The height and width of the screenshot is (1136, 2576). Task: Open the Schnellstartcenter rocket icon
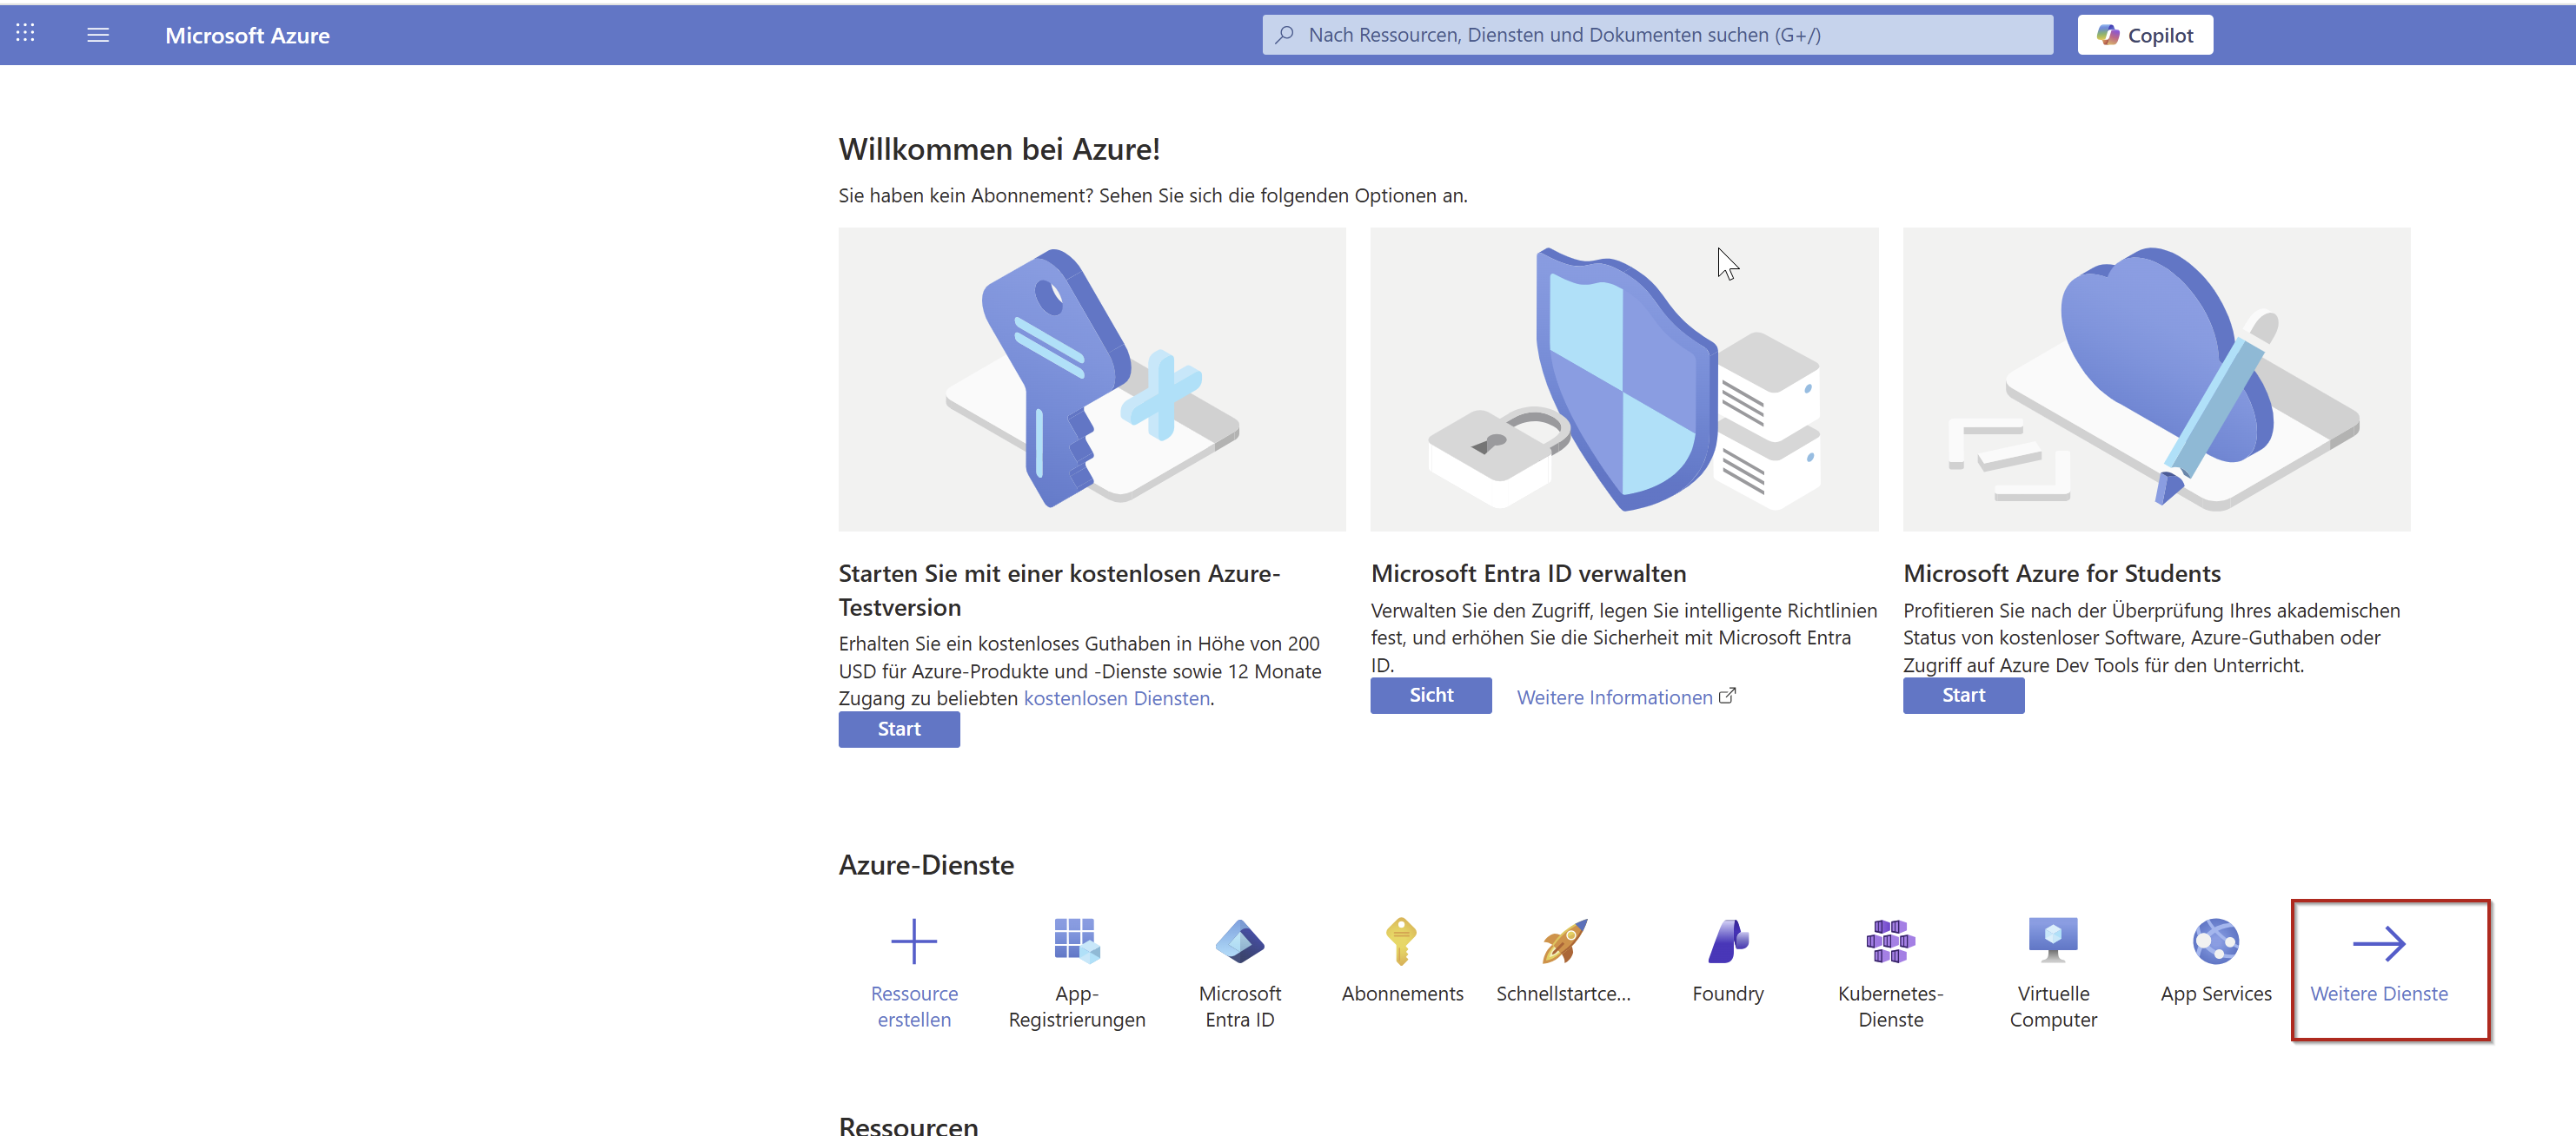point(1565,941)
